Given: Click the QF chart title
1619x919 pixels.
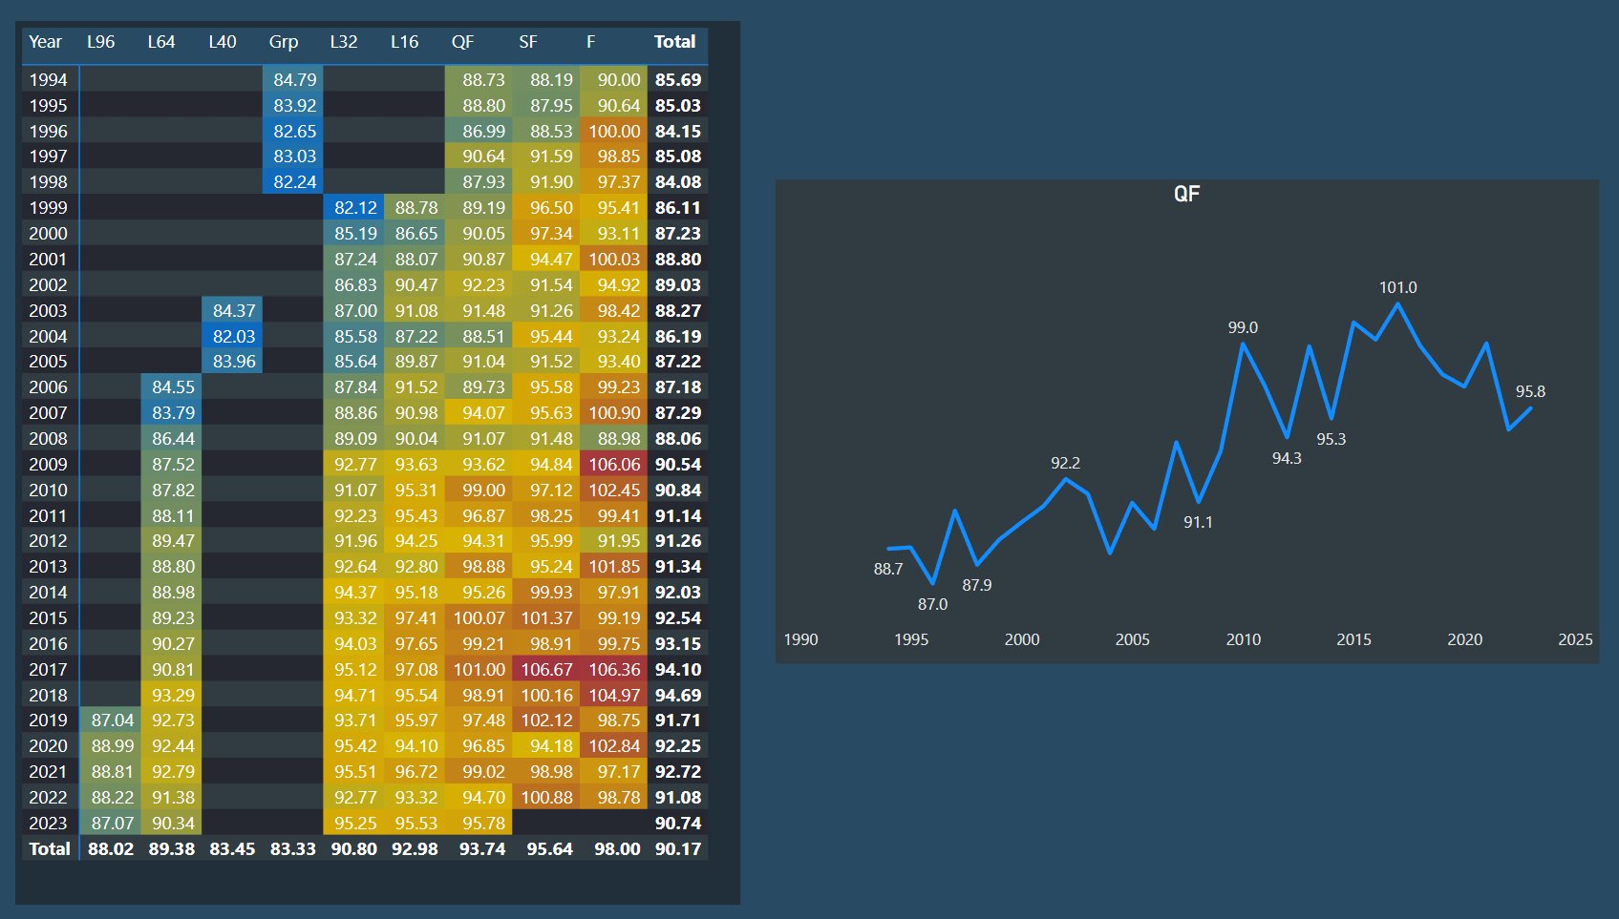Looking at the screenshot, I should coord(1186,194).
